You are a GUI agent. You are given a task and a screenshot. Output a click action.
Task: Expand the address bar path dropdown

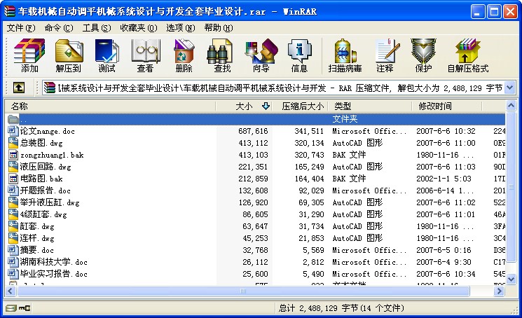pos(509,88)
